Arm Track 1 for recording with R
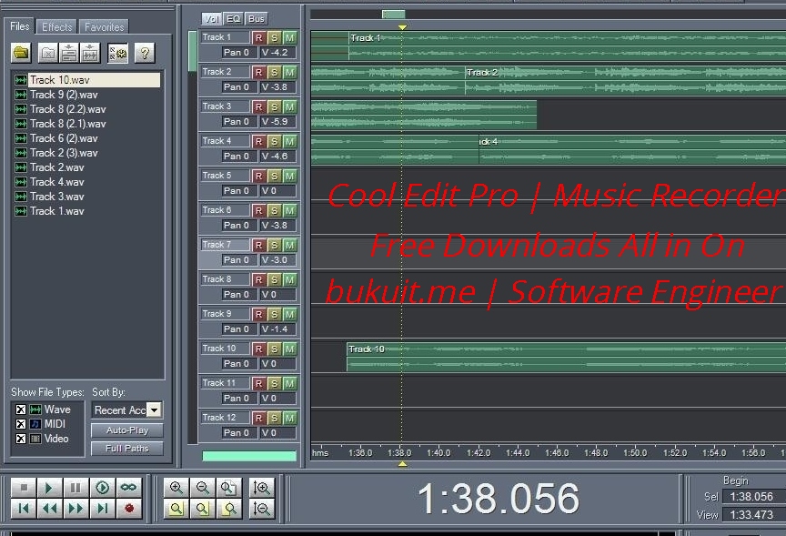786x536 pixels. [258, 37]
